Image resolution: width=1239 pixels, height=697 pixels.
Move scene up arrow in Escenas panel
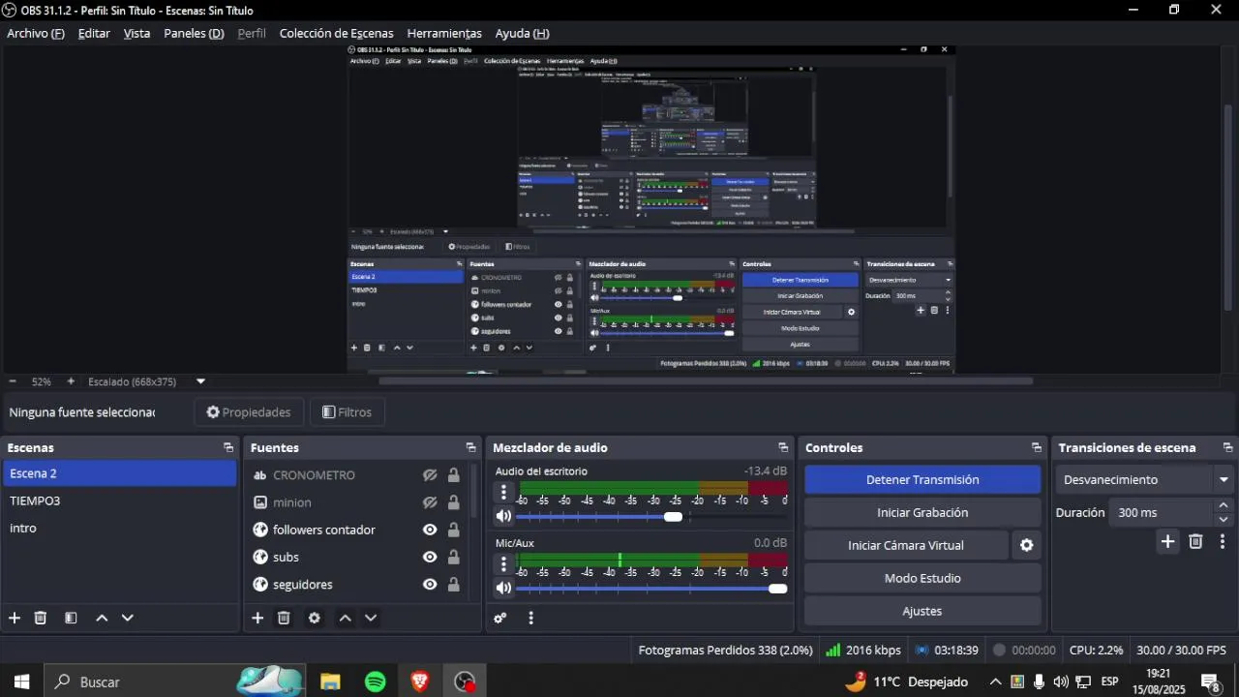102,618
